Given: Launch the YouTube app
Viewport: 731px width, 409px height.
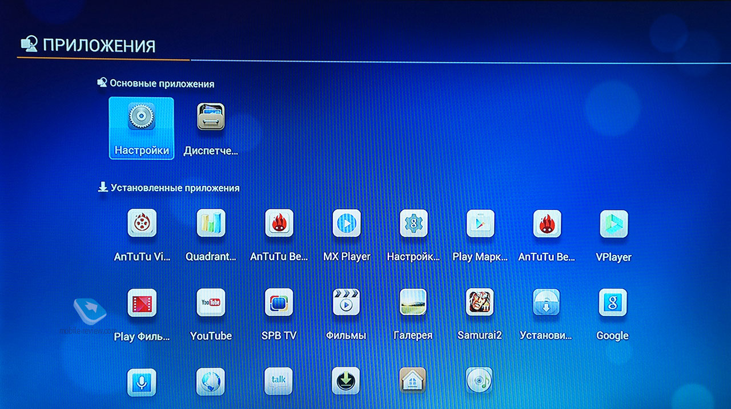Looking at the screenshot, I should coord(211,314).
